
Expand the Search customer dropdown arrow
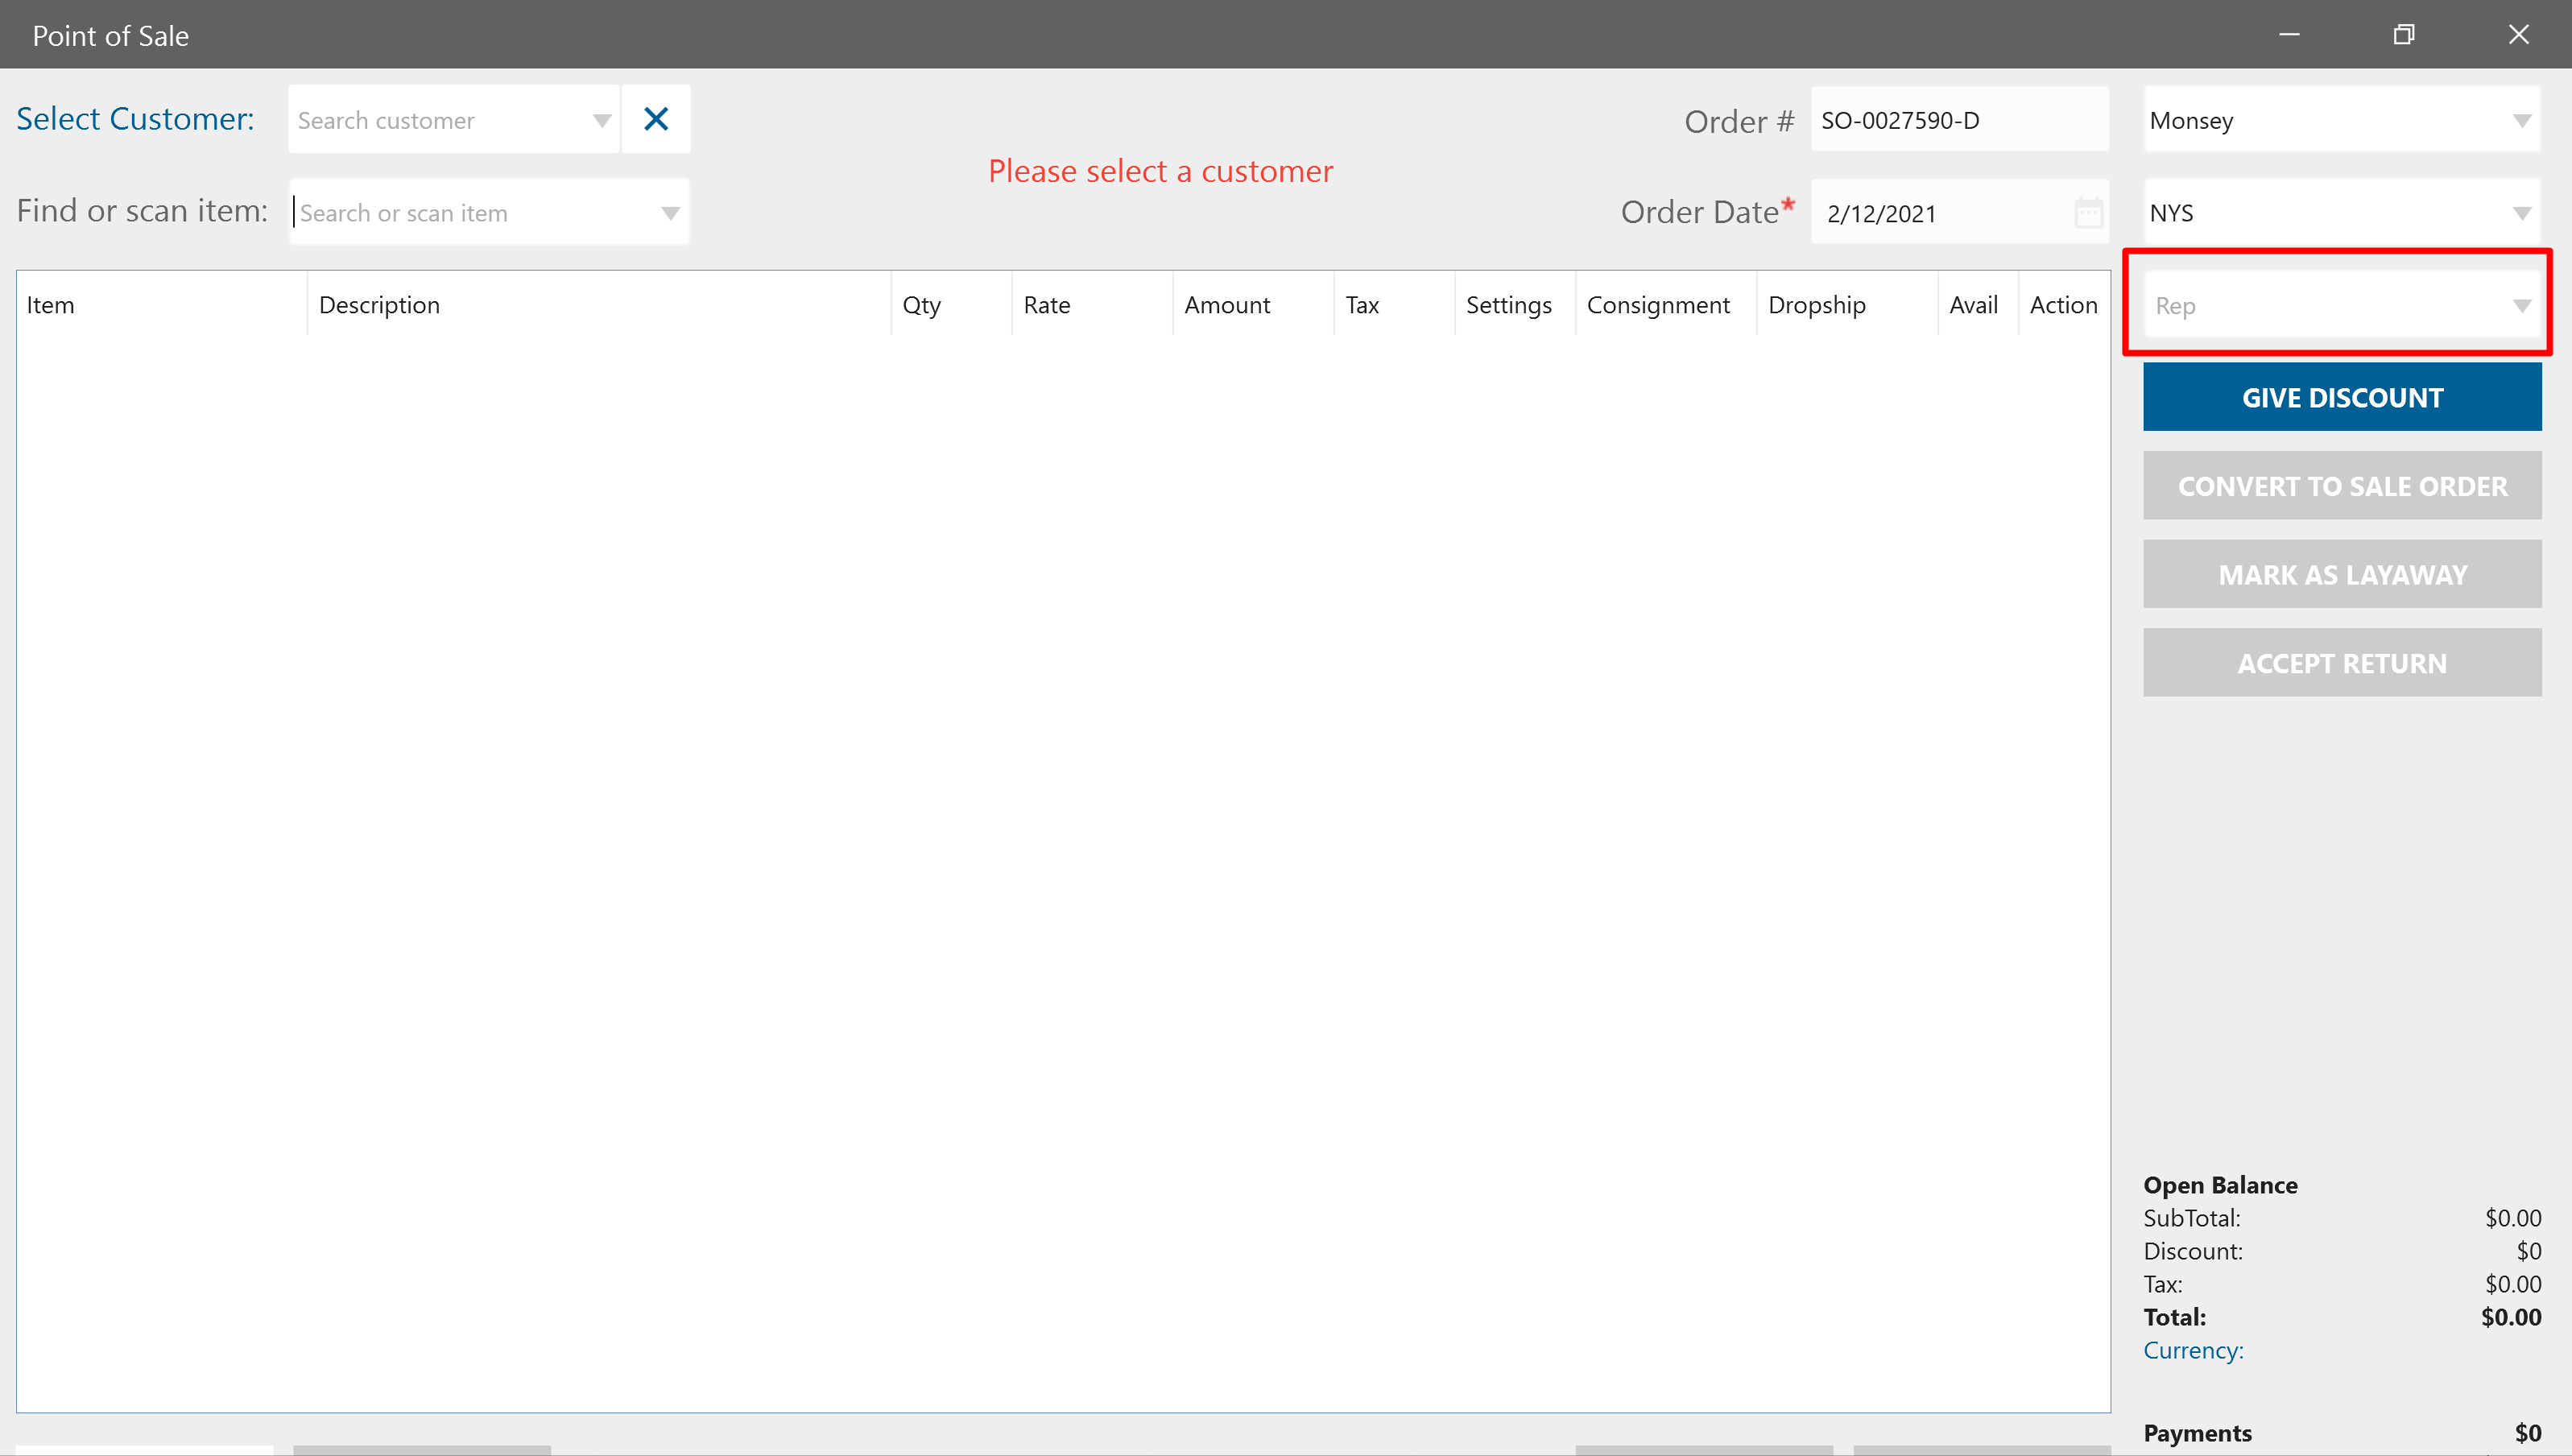[x=601, y=120]
